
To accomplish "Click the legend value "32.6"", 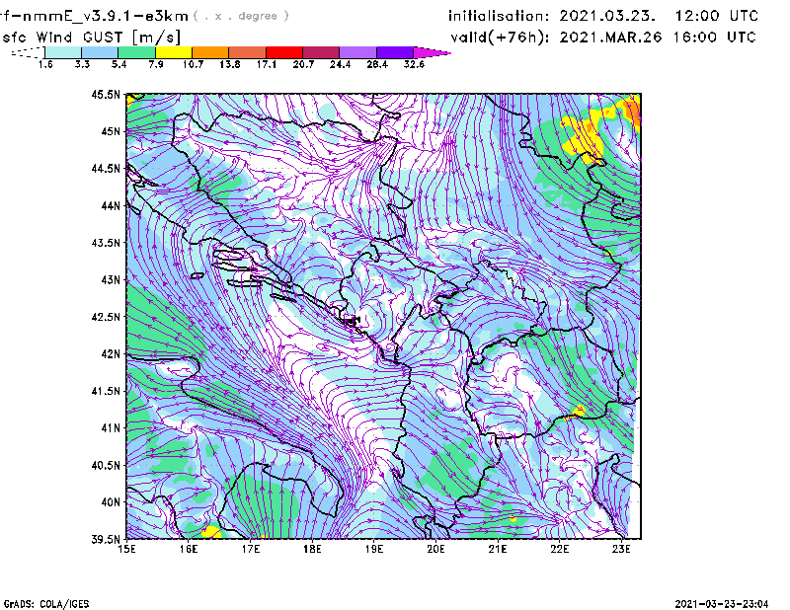I will click(414, 64).
